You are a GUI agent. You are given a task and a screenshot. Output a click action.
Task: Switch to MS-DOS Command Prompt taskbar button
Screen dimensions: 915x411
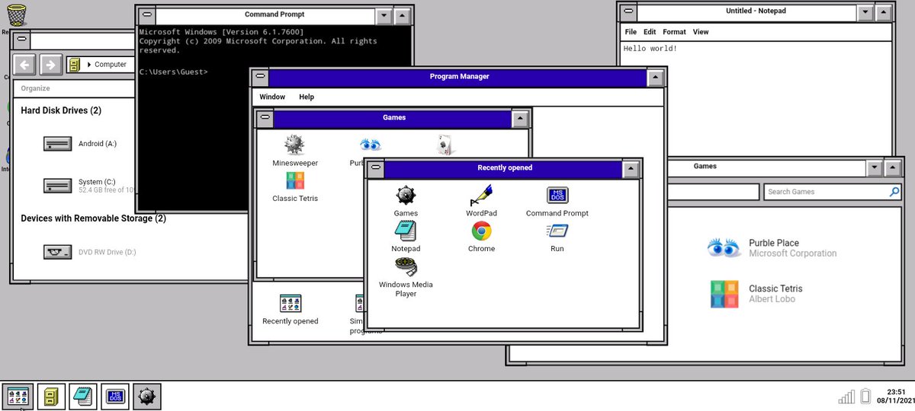[x=115, y=396]
